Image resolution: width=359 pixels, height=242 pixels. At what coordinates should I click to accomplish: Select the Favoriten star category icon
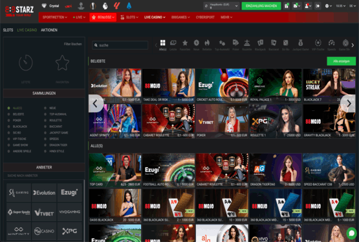click(185, 43)
